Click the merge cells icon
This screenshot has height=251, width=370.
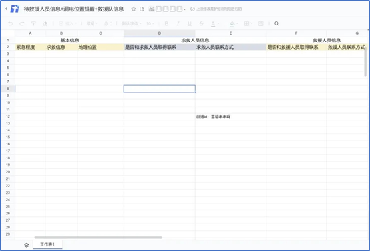pyautogui.click(x=261, y=23)
